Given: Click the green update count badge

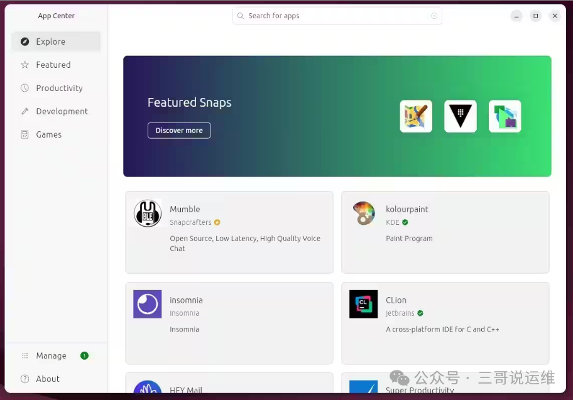Looking at the screenshot, I should click(x=84, y=356).
